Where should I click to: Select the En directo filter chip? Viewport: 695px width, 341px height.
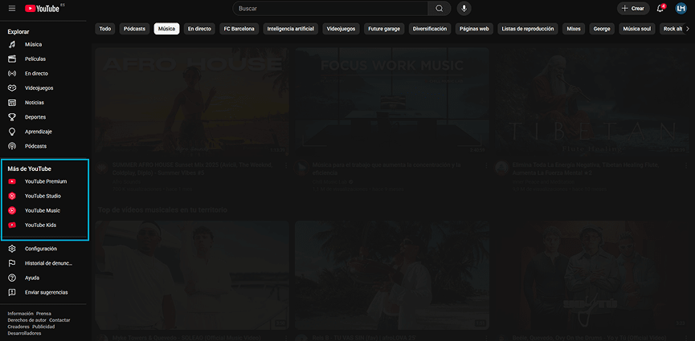point(199,29)
